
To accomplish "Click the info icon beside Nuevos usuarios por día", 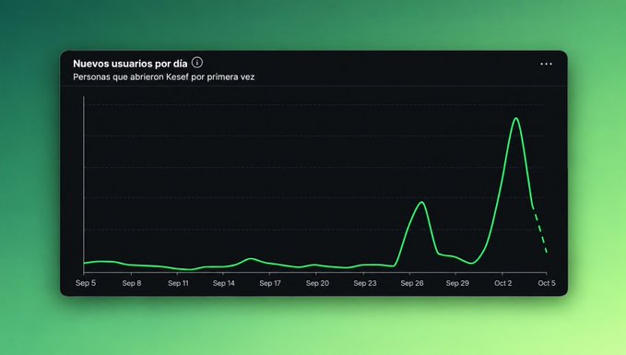I will coord(196,63).
